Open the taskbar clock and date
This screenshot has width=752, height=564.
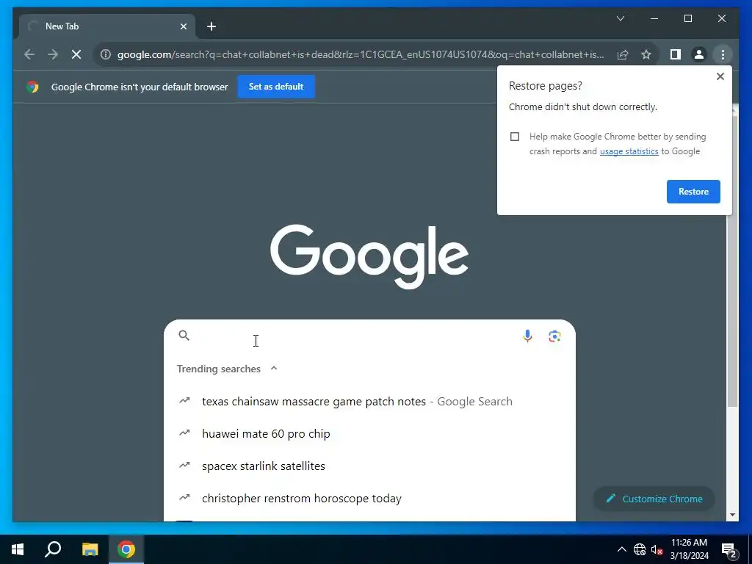point(689,549)
